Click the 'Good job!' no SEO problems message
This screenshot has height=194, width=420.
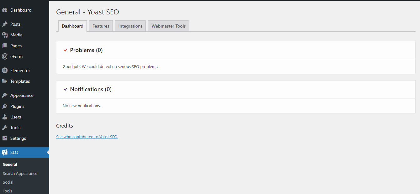[x=110, y=66]
